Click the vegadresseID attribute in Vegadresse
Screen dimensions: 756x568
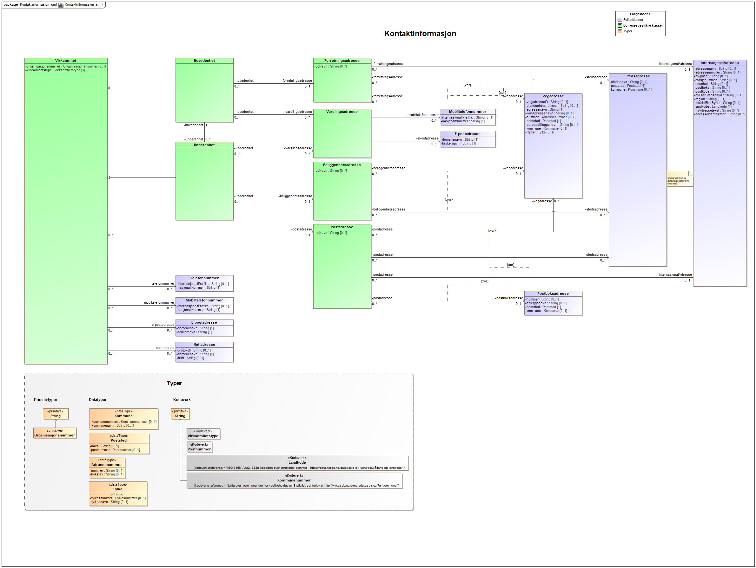(x=547, y=102)
